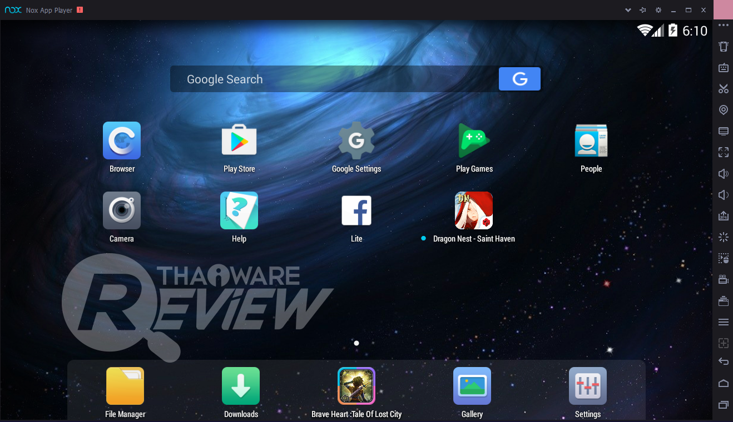
Task: Open the Help app
Action: point(239,210)
